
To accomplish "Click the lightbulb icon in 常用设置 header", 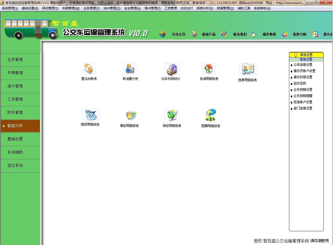I will (295, 55).
